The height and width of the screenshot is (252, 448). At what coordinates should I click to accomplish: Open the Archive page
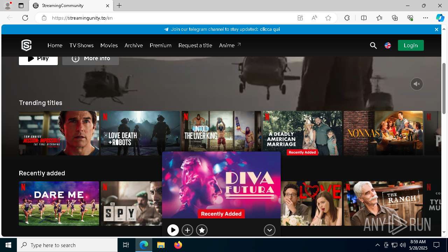[134, 45]
